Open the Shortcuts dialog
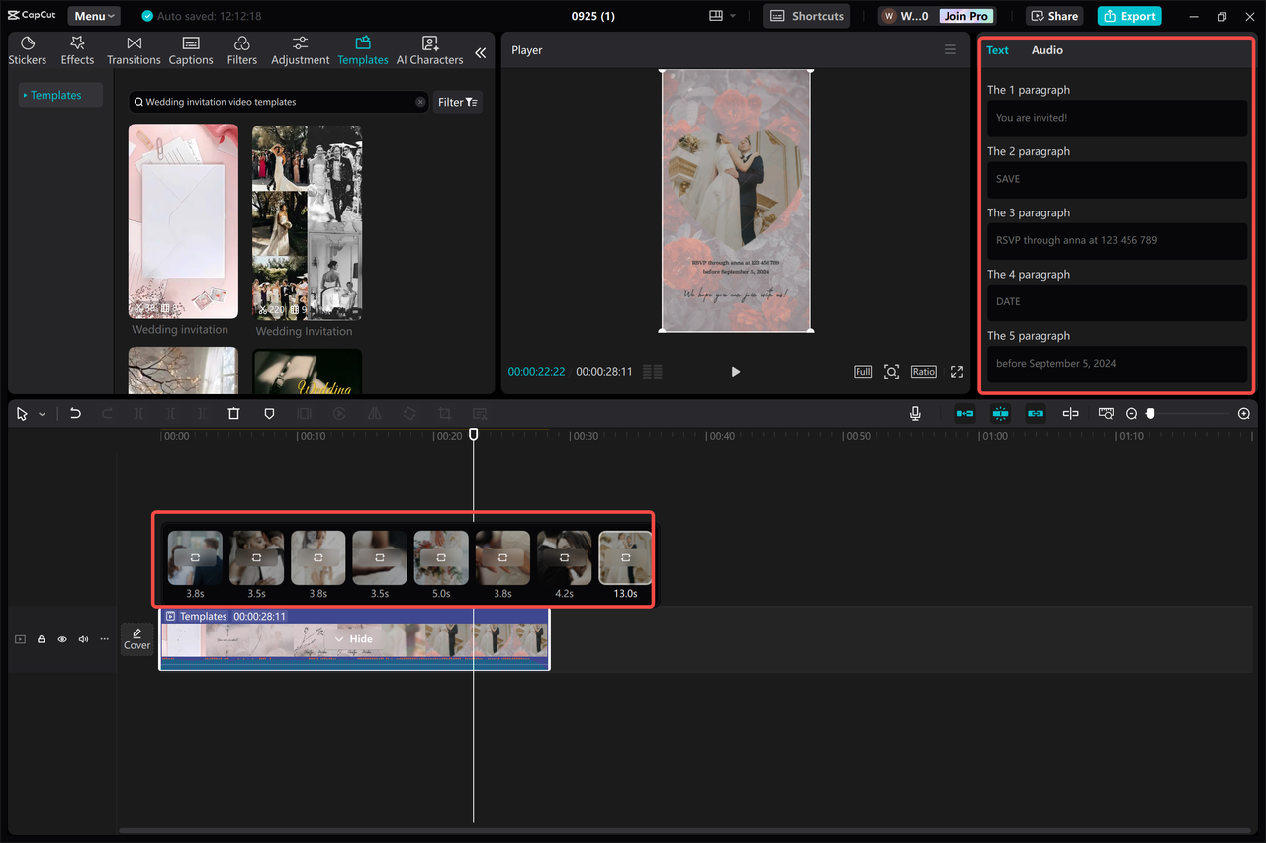1266x843 pixels. point(805,16)
